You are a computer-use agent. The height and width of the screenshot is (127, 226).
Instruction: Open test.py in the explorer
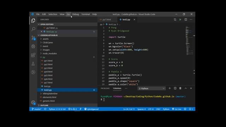pos(67,86)
